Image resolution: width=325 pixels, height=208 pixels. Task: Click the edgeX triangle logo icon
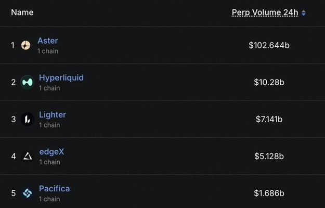coord(27,156)
